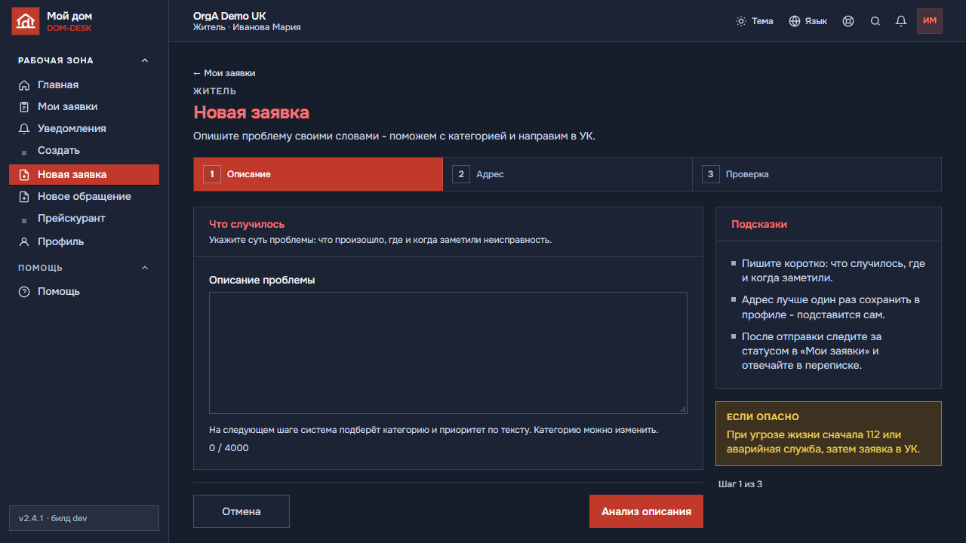Click the Отмена button
966x543 pixels.
[241, 511]
